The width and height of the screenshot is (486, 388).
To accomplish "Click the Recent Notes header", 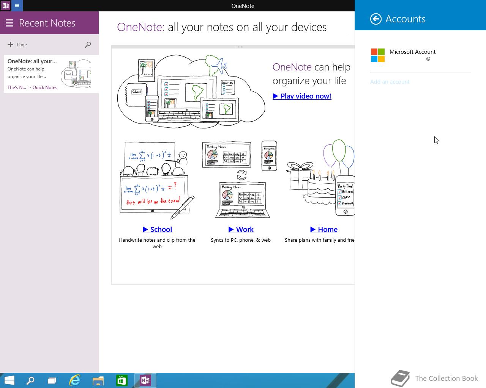I will (x=47, y=23).
